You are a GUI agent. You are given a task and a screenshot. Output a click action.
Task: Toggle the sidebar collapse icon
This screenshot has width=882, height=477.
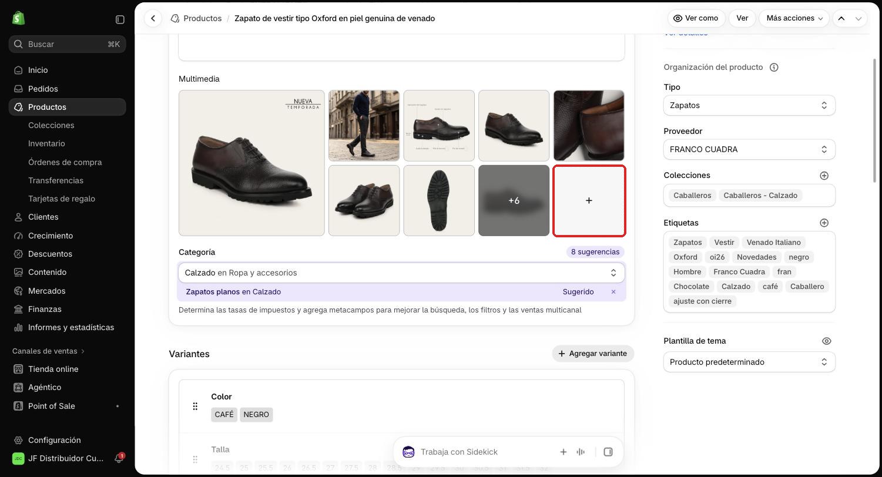[120, 19]
